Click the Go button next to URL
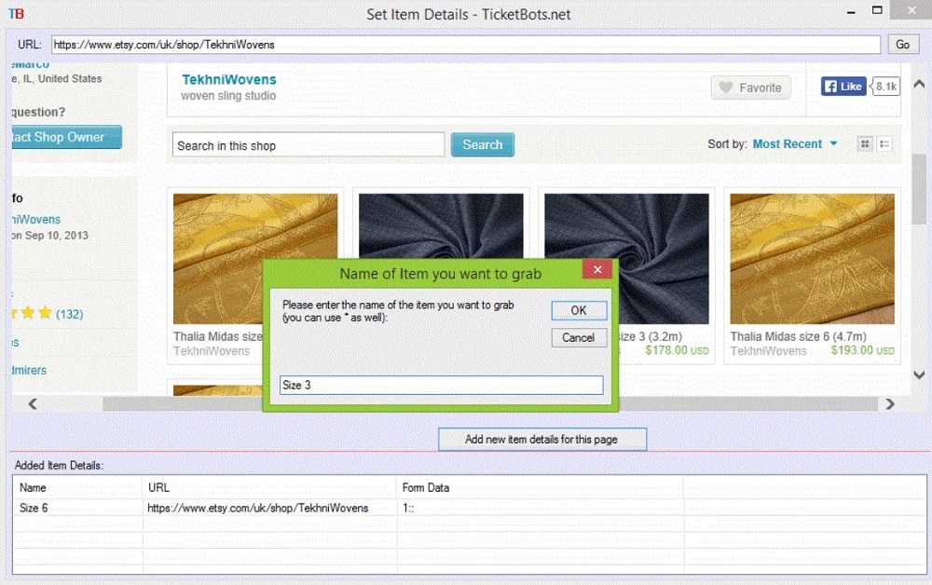Viewport: 932px width, 585px height. pos(902,45)
